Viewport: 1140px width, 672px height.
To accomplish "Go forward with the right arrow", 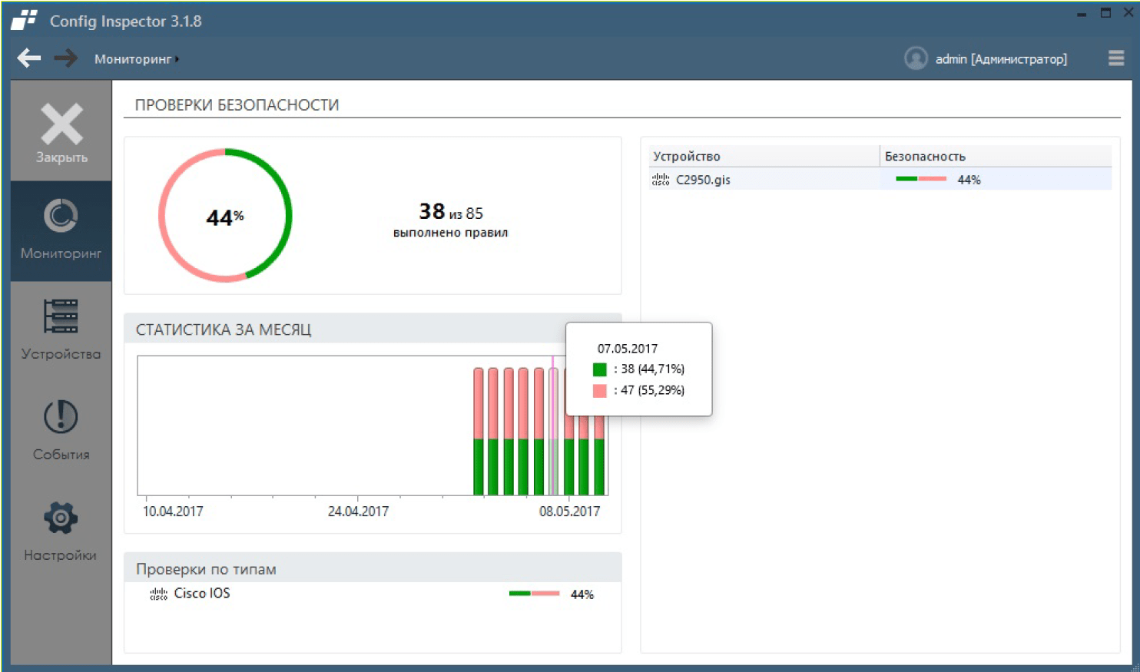I will (66, 58).
